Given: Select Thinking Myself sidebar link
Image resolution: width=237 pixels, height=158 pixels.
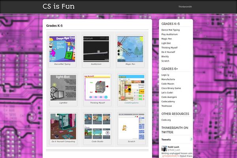Looking at the screenshot, I should tap(169, 48).
